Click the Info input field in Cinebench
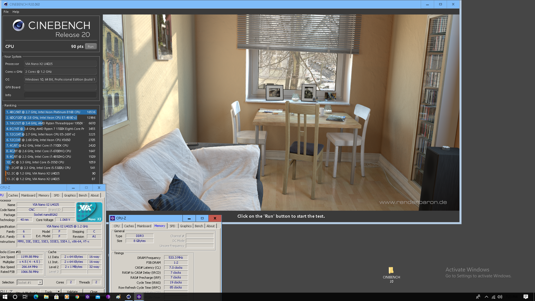The image size is (535, 301). pos(60,95)
